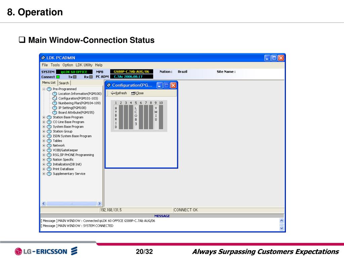
Task: Select Board Attribute(PGM155) tree entry
Action: coord(76,113)
